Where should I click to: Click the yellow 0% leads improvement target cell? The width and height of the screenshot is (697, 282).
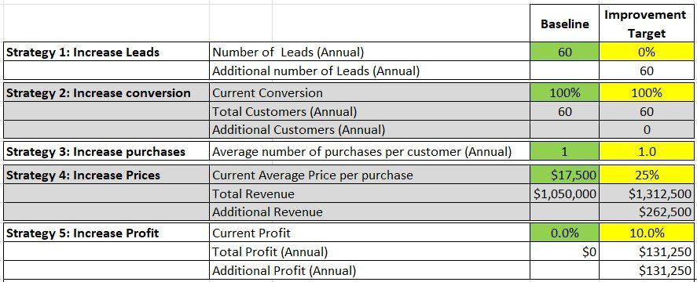coord(647,52)
